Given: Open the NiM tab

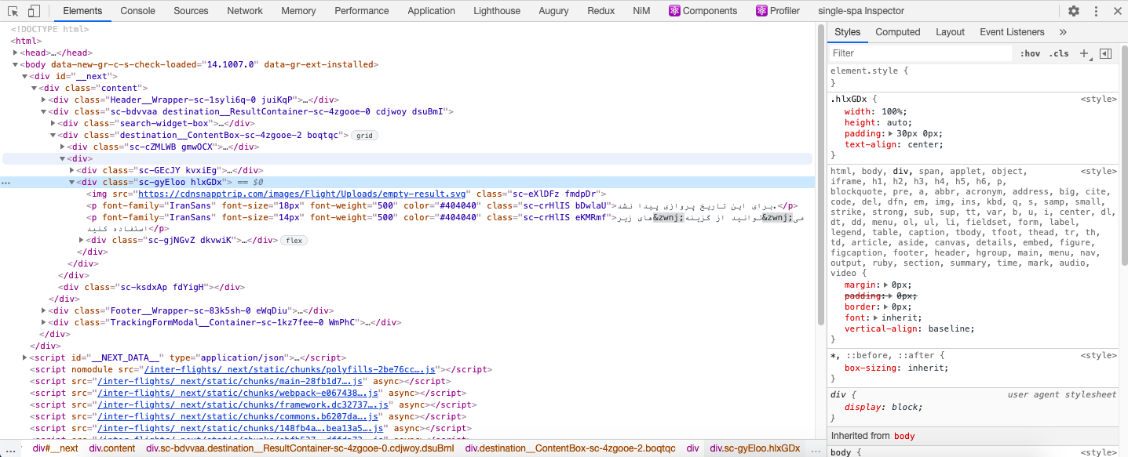Looking at the screenshot, I should point(641,11).
